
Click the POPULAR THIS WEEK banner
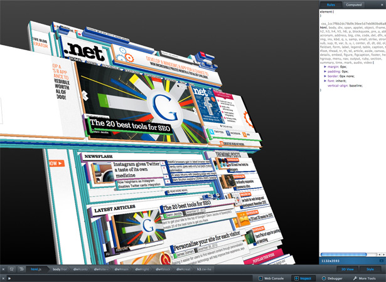point(264,258)
